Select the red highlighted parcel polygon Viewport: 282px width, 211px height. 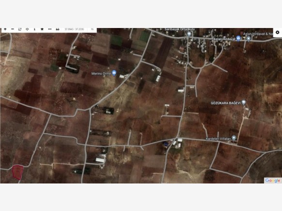(x=17, y=172)
